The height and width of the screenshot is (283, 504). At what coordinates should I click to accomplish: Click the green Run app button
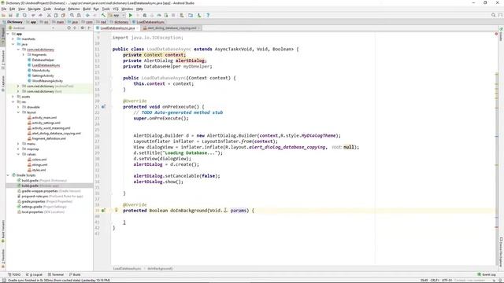[131, 15]
